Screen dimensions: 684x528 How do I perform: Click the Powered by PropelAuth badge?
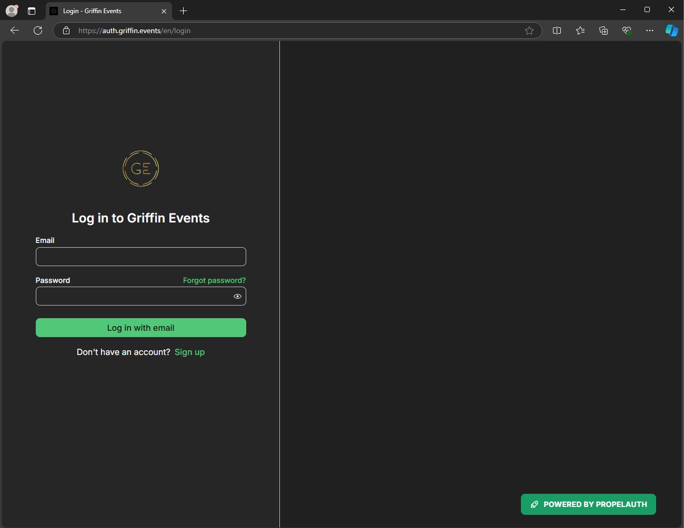(x=588, y=504)
